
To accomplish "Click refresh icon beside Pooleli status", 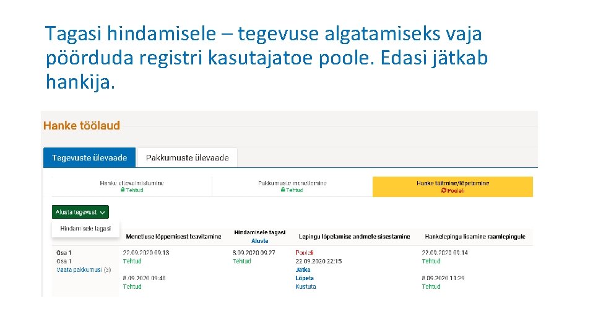I will point(444,190).
